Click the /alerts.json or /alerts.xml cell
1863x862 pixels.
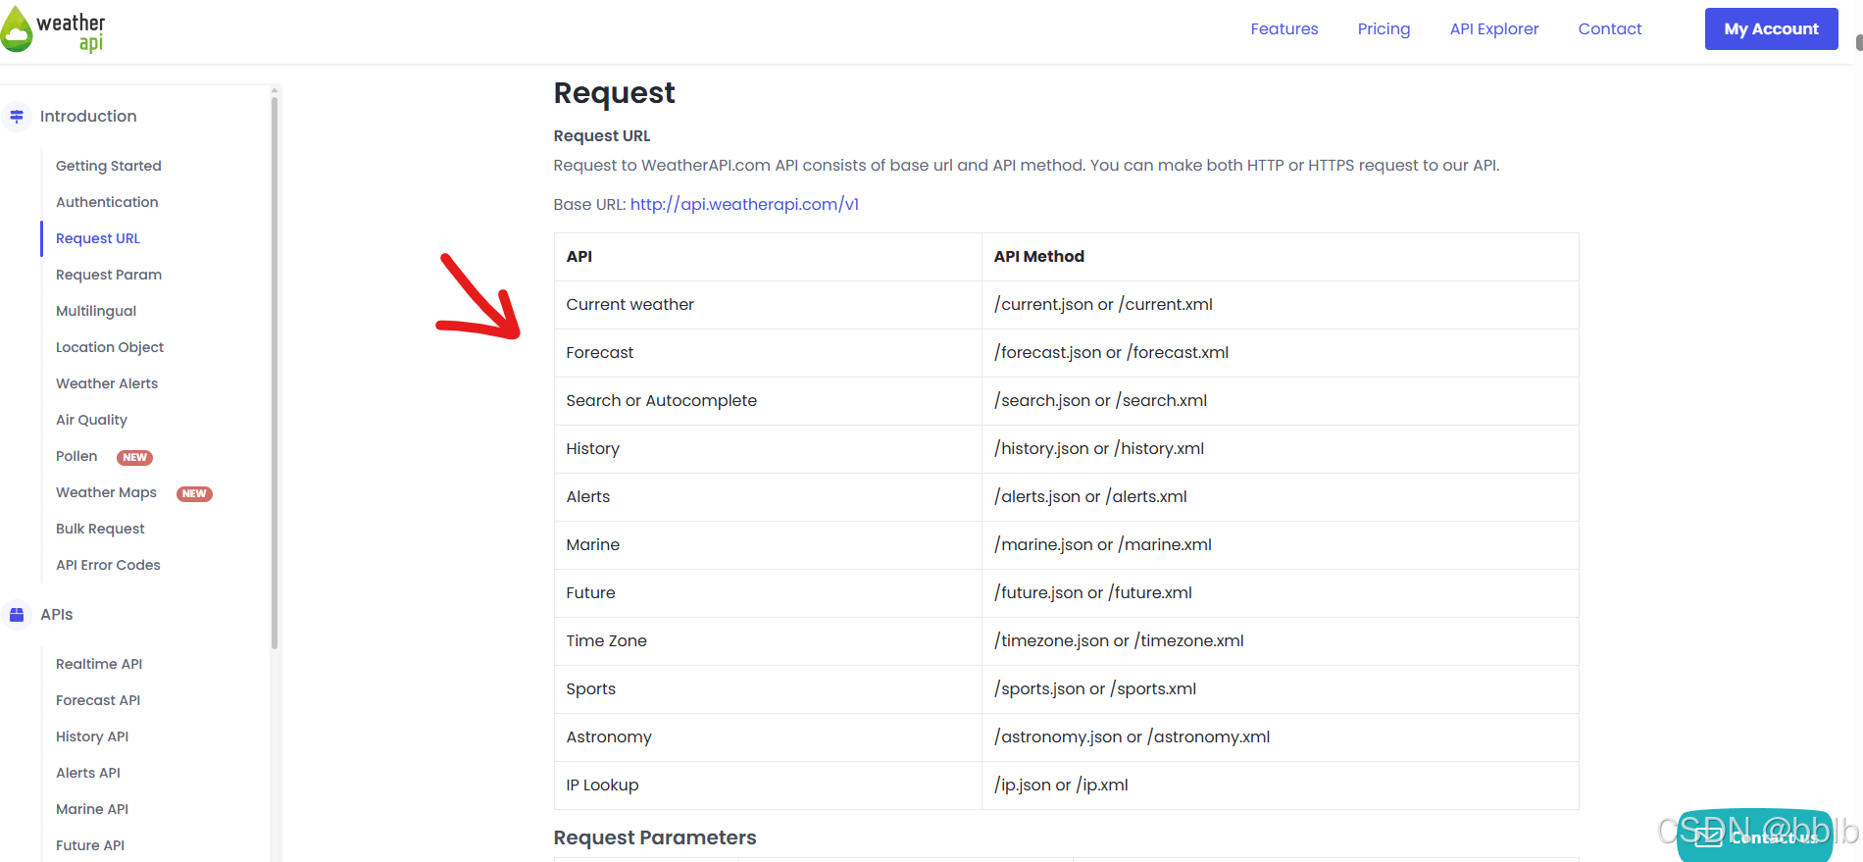1280,497
